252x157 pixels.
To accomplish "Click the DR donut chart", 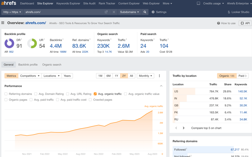I will coord(9,43).
